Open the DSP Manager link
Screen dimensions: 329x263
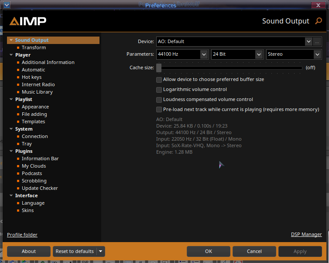click(306, 234)
